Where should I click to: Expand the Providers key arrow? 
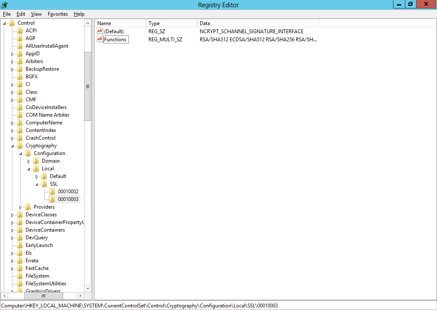coord(20,207)
